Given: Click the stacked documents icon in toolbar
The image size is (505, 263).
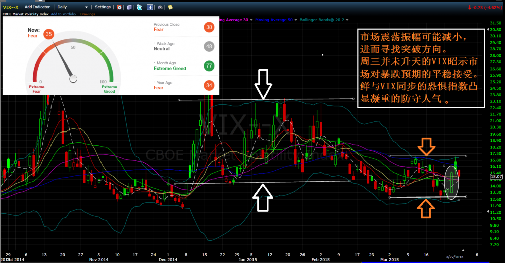Looking at the screenshot, I should pyautogui.click(x=130, y=7).
